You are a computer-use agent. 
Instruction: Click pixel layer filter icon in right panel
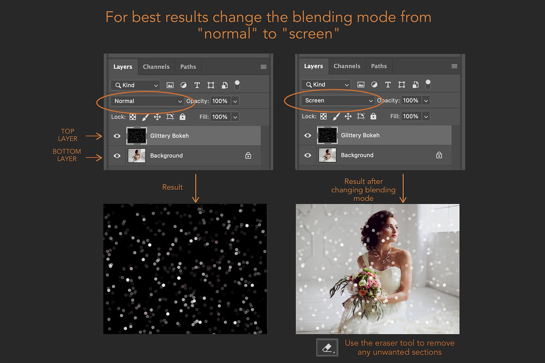click(361, 85)
